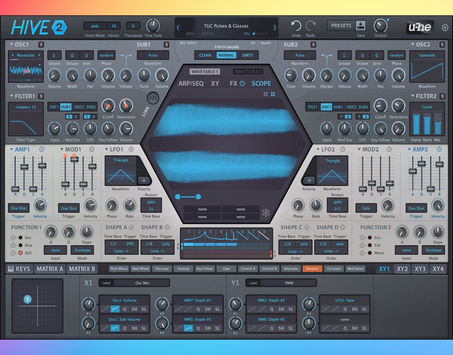Open the LFO1 Triangle waveform selector
453x355 pixels.
121,160
